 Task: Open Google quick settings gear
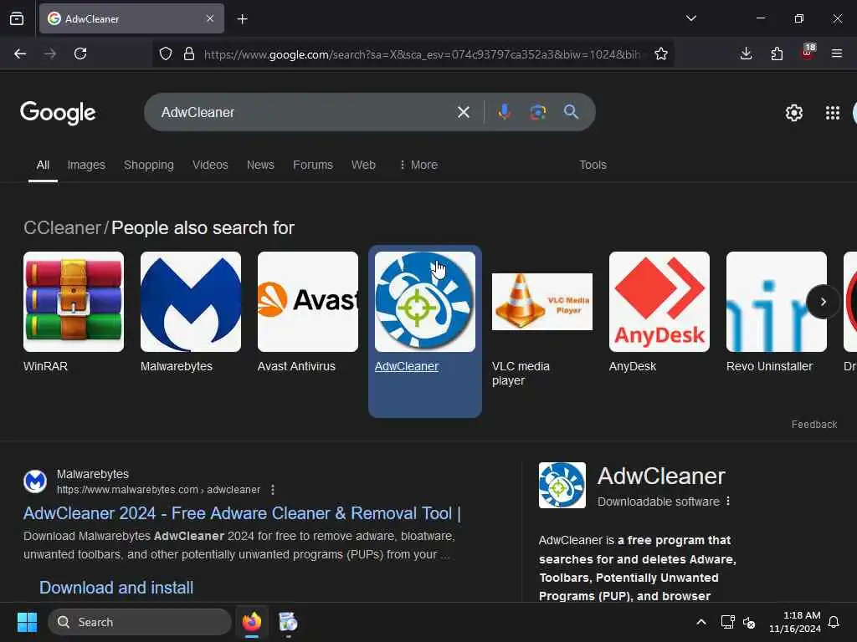coord(793,113)
